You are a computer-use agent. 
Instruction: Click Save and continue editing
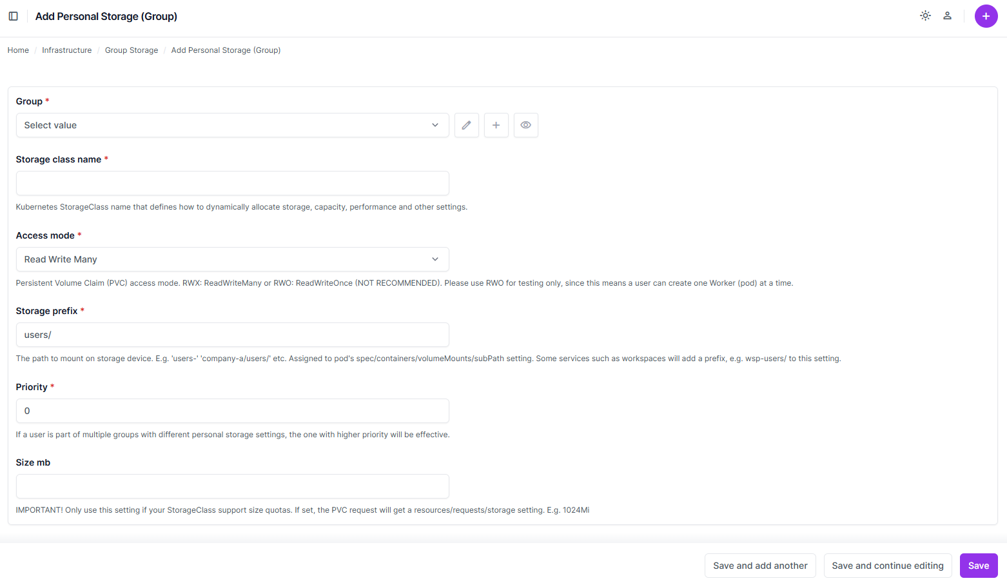click(x=887, y=566)
